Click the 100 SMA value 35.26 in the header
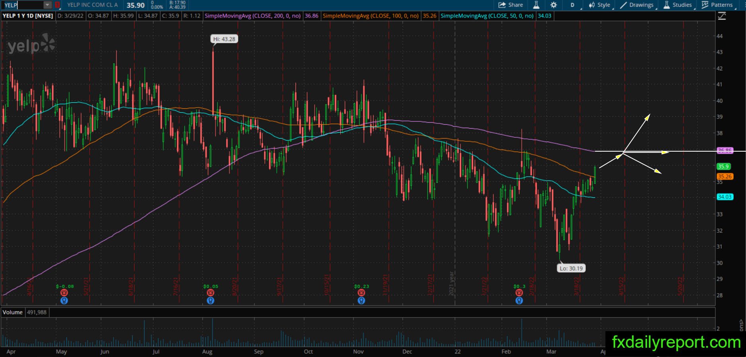The image size is (746, 357). pyautogui.click(x=429, y=16)
